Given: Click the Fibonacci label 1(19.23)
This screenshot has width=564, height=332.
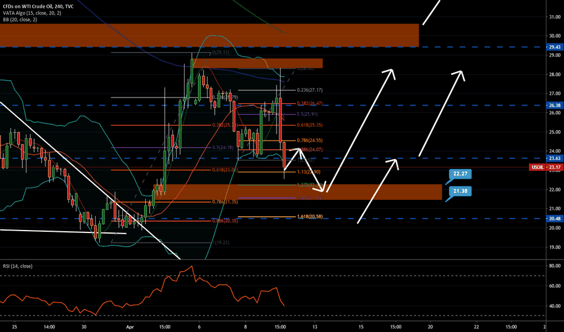Looking at the screenshot, I should (220, 243).
